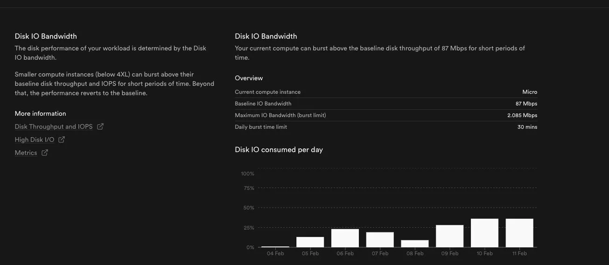Click the '25%' axis label
The image size is (609, 265).
(x=249, y=227)
